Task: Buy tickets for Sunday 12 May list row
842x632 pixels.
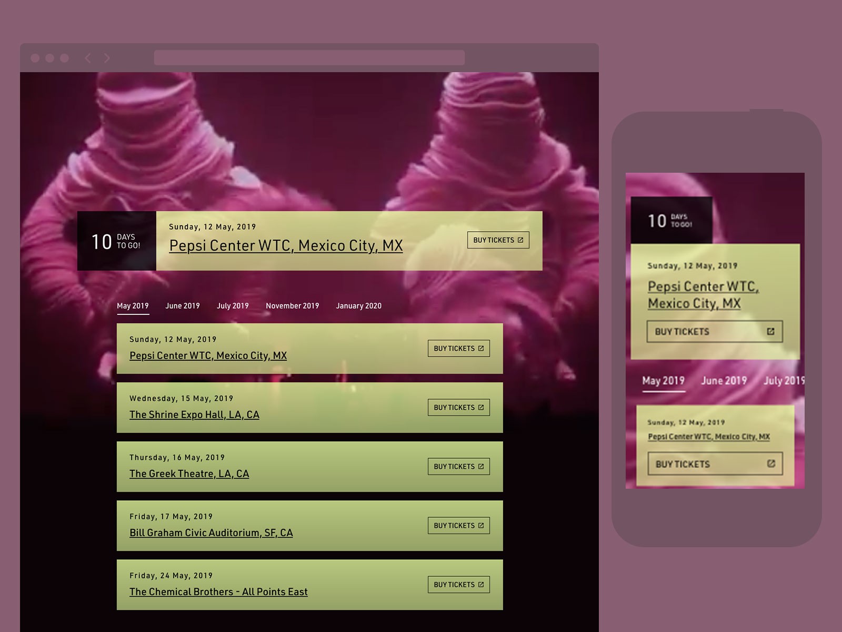Action: pyautogui.click(x=458, y=349)
